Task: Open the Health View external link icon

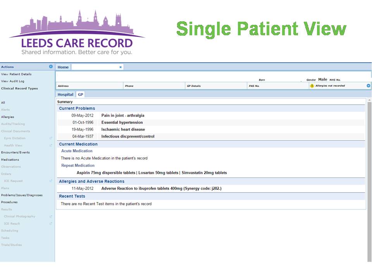Action: [x=50, y=145]
